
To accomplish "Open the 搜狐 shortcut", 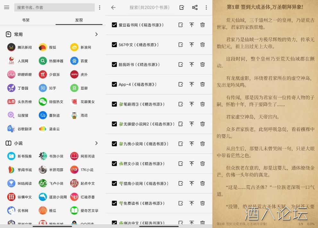I will click(x=47, y=47).
